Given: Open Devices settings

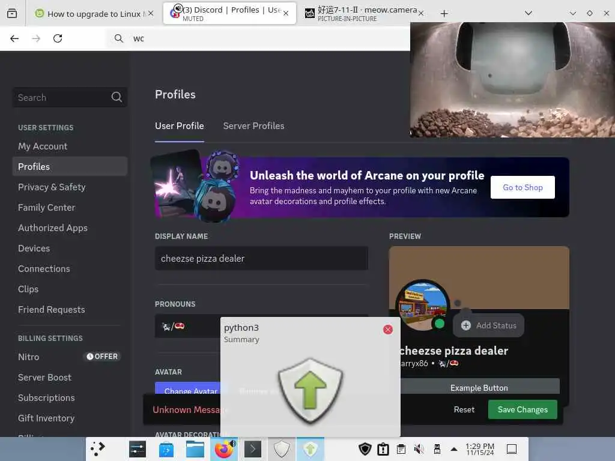Looking at the screenshot, I should point(70,248).
